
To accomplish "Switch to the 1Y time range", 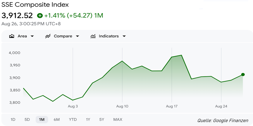I will (x=88, y=119).
